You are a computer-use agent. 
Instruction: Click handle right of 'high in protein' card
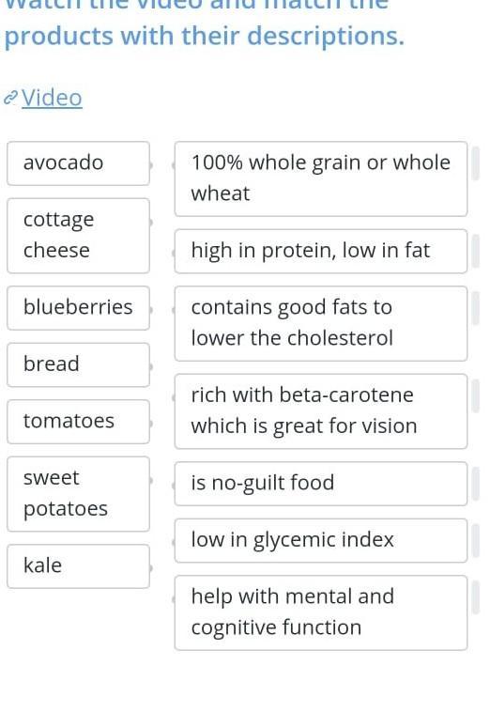[476, 252]
